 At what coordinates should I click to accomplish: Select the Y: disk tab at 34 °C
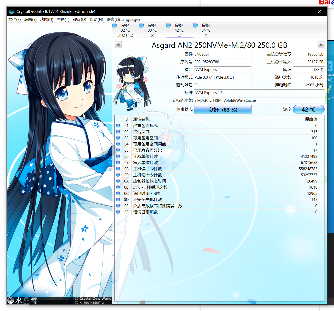(206, 30)
